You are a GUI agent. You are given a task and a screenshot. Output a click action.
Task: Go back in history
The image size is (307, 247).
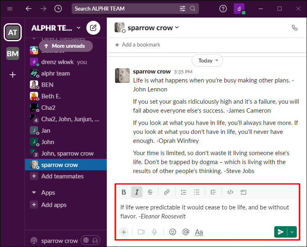point(29,9)
